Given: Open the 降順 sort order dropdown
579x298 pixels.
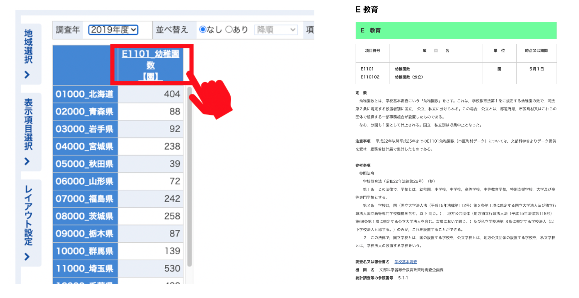Looking at the screenshot, I should (276, 30).
